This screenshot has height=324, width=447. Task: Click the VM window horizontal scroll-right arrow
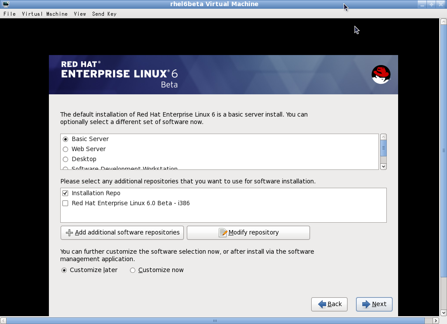436,321
